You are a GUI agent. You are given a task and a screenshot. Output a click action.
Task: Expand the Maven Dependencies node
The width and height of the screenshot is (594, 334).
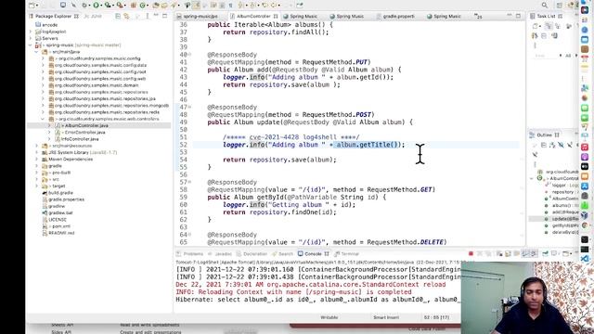pyautogui.click(x=37, y=159)
